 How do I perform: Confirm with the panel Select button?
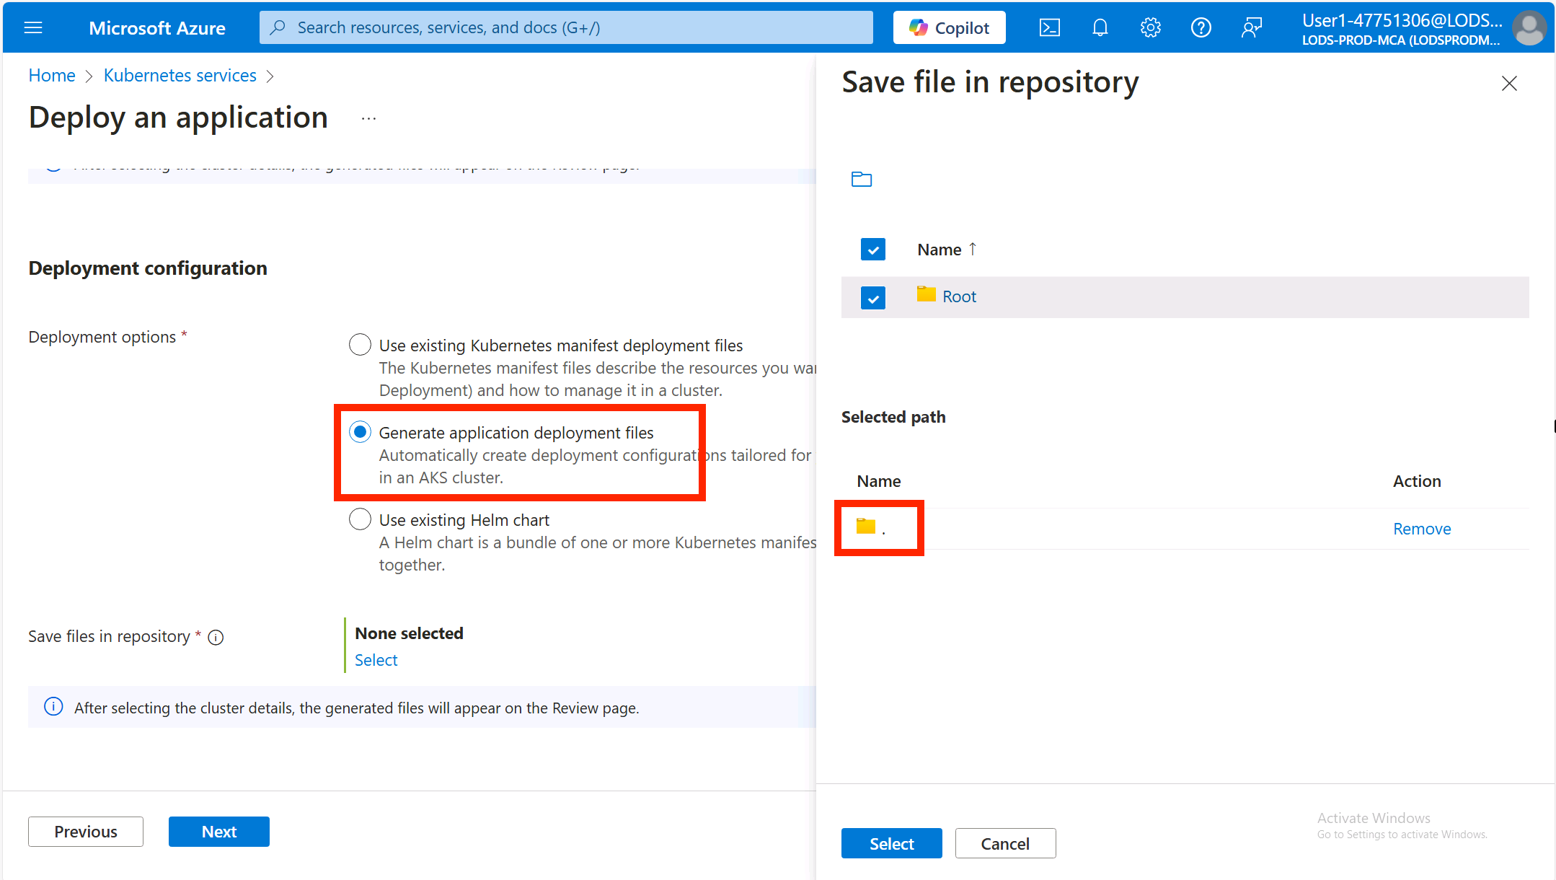click(x=892, y=843)
